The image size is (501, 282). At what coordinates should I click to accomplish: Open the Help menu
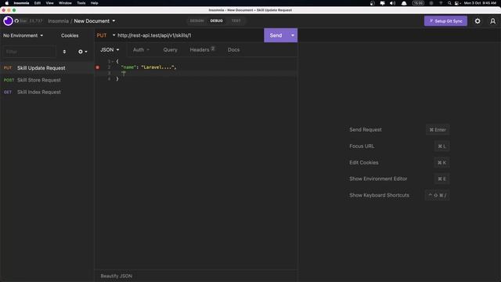[94, 3]
